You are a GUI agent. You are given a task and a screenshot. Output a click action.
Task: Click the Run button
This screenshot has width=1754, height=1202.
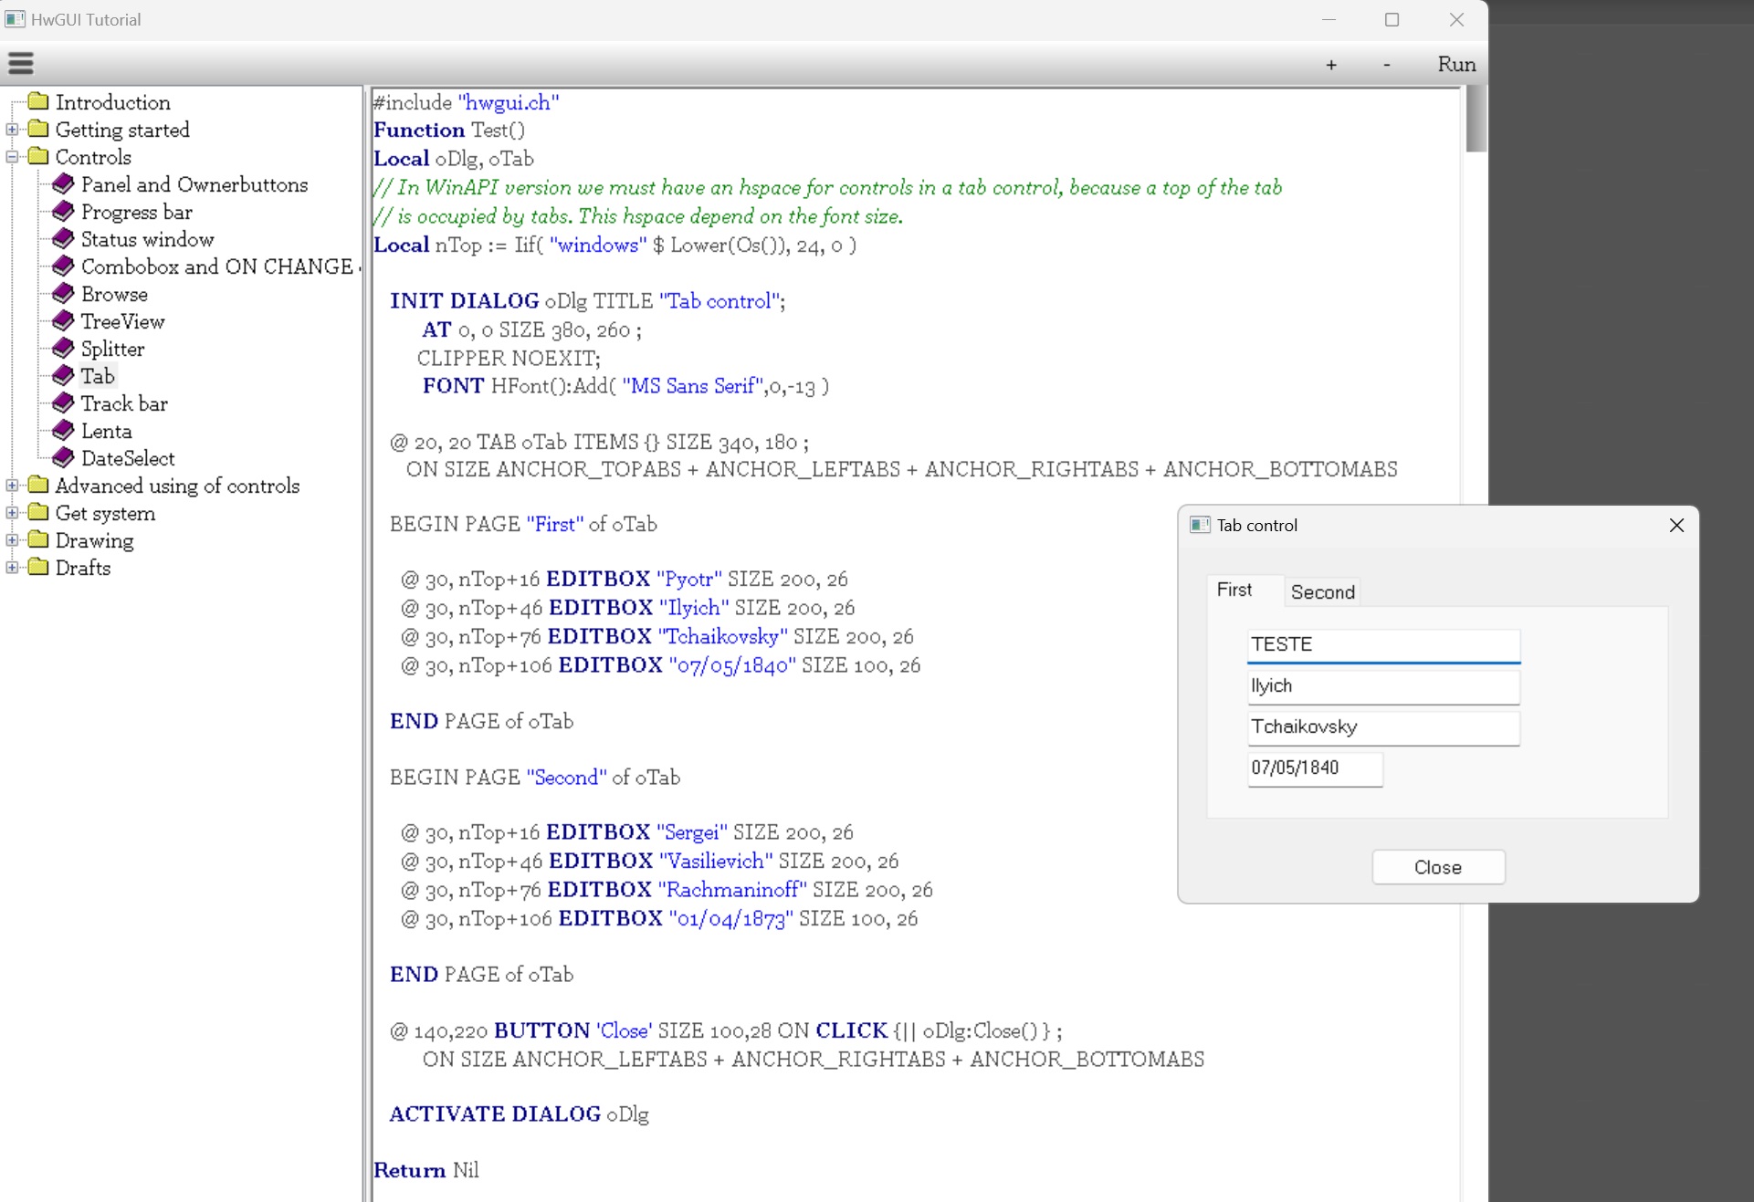[x=1456, y=64]
